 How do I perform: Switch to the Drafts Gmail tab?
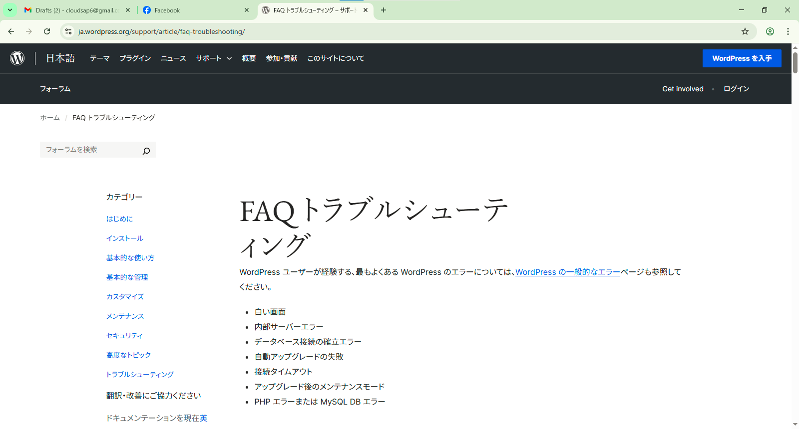(x=77, y=10)
